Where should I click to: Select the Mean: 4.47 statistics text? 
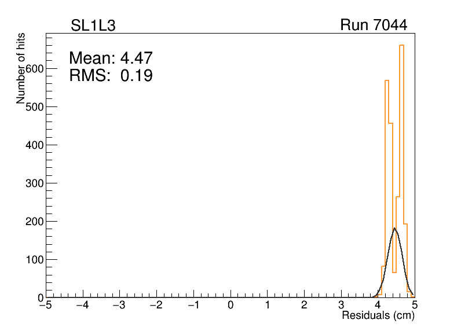111,58
